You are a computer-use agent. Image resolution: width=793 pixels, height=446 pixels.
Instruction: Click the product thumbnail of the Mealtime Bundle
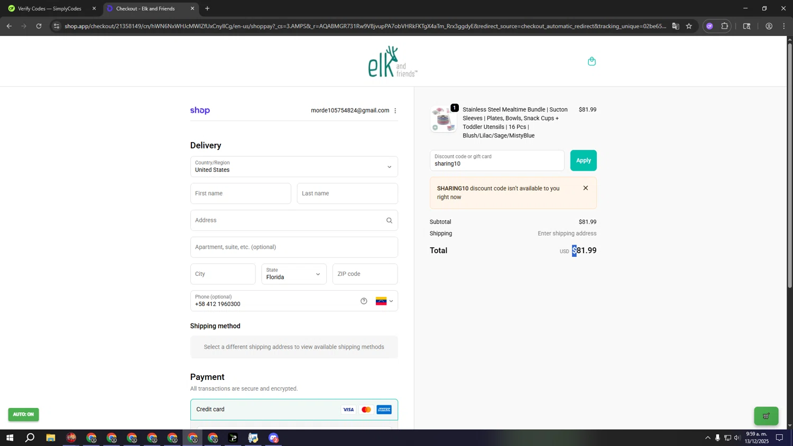pyautogui.click(x=443, y=119)
